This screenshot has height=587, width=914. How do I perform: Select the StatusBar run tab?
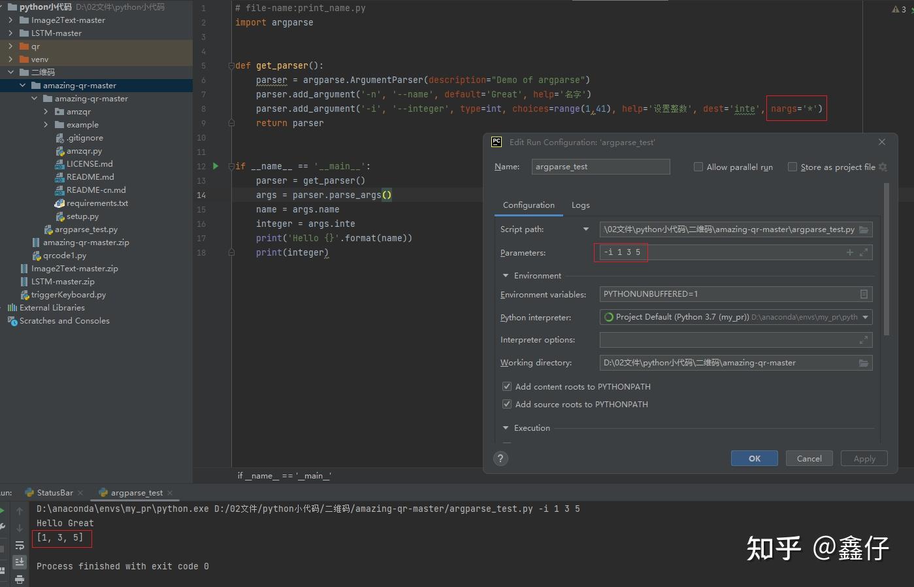coord(55,493)
